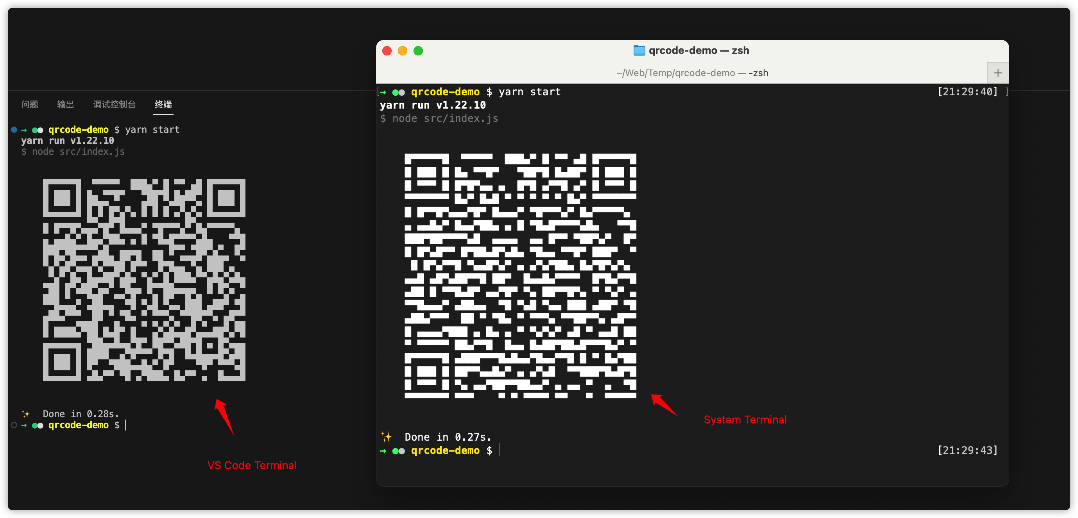Switch to the 终端 tab in VS Code

point(163,105)
